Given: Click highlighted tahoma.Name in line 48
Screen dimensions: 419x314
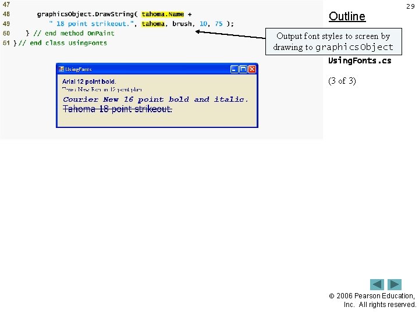Looking at the screenshot, I should 163,14.
